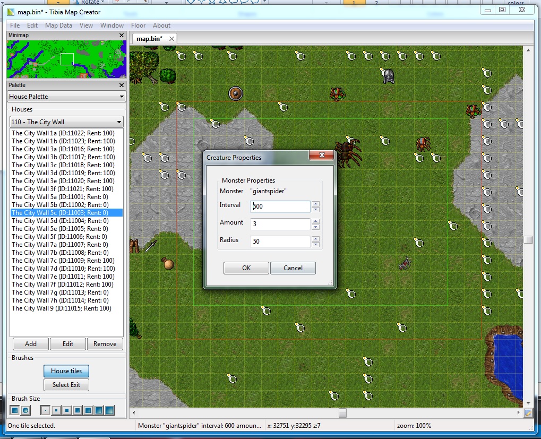Select the sword item on the map
The height and width of the screenshot is (439, 541).
click(151, 246)
